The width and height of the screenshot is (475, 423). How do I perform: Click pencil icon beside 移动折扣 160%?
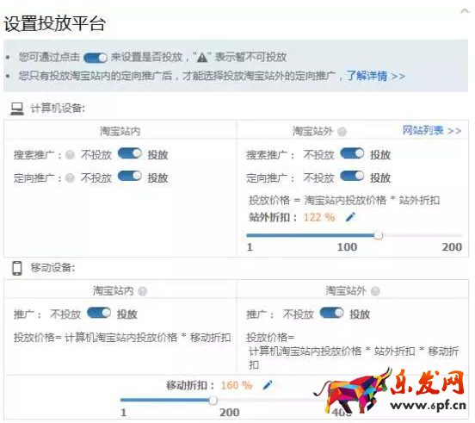tap(268, 385)
